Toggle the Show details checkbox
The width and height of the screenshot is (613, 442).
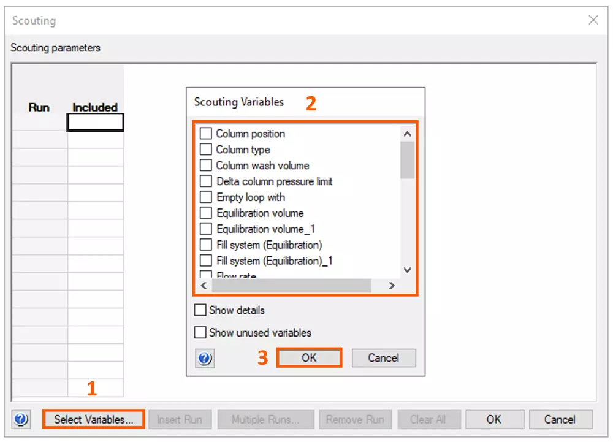tap(200, 310)
